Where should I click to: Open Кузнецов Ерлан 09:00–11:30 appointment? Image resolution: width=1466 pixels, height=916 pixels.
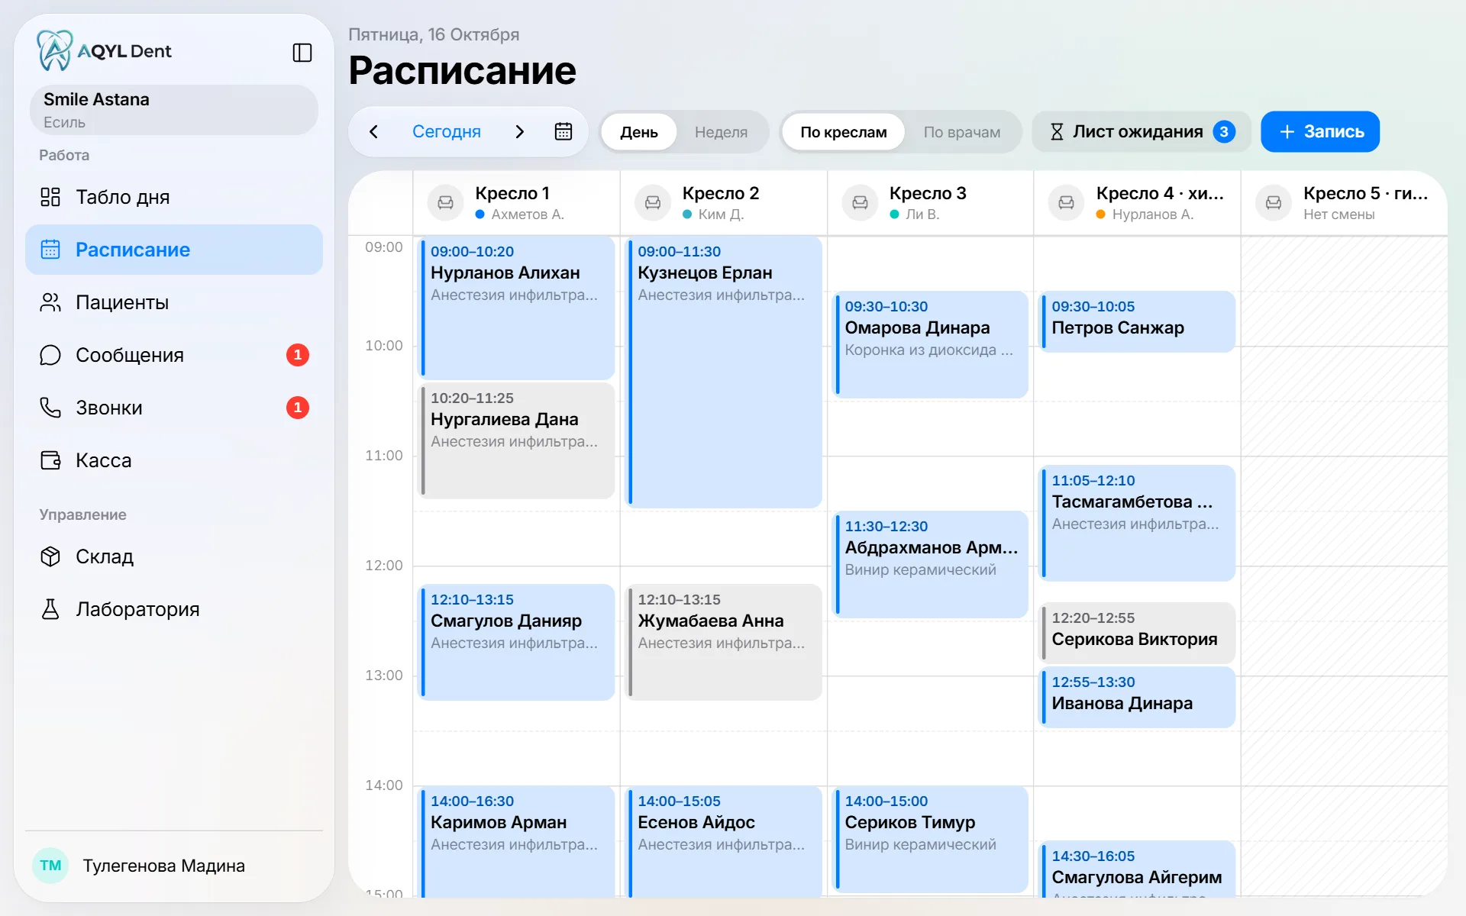pos(724,373)
